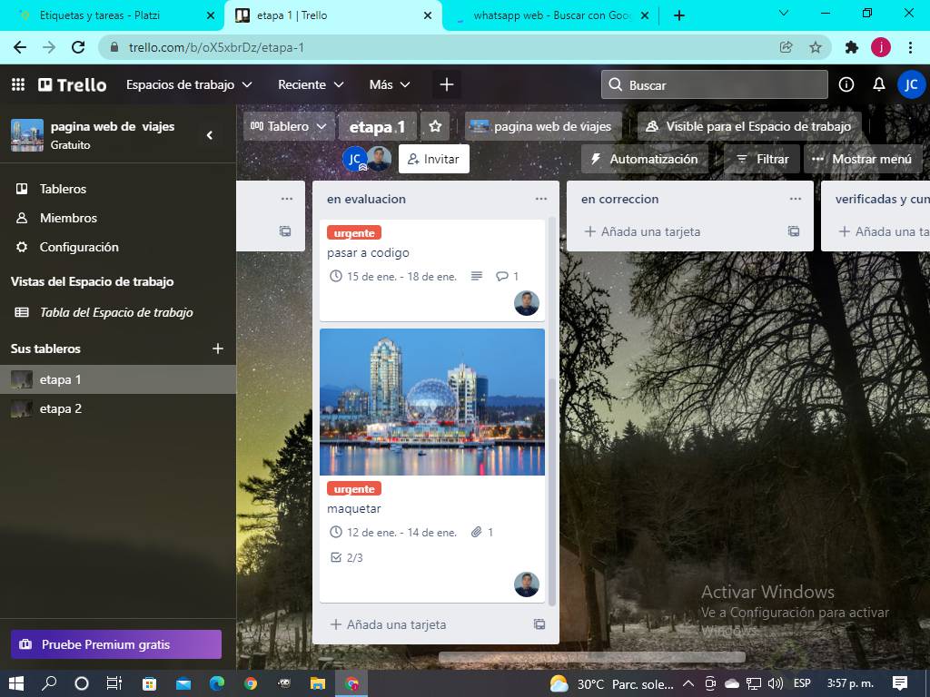Click the 'pagina web de viajes' workspace button in the board header
The height and width of the screenshot is (697, 930).
point(543,126)
